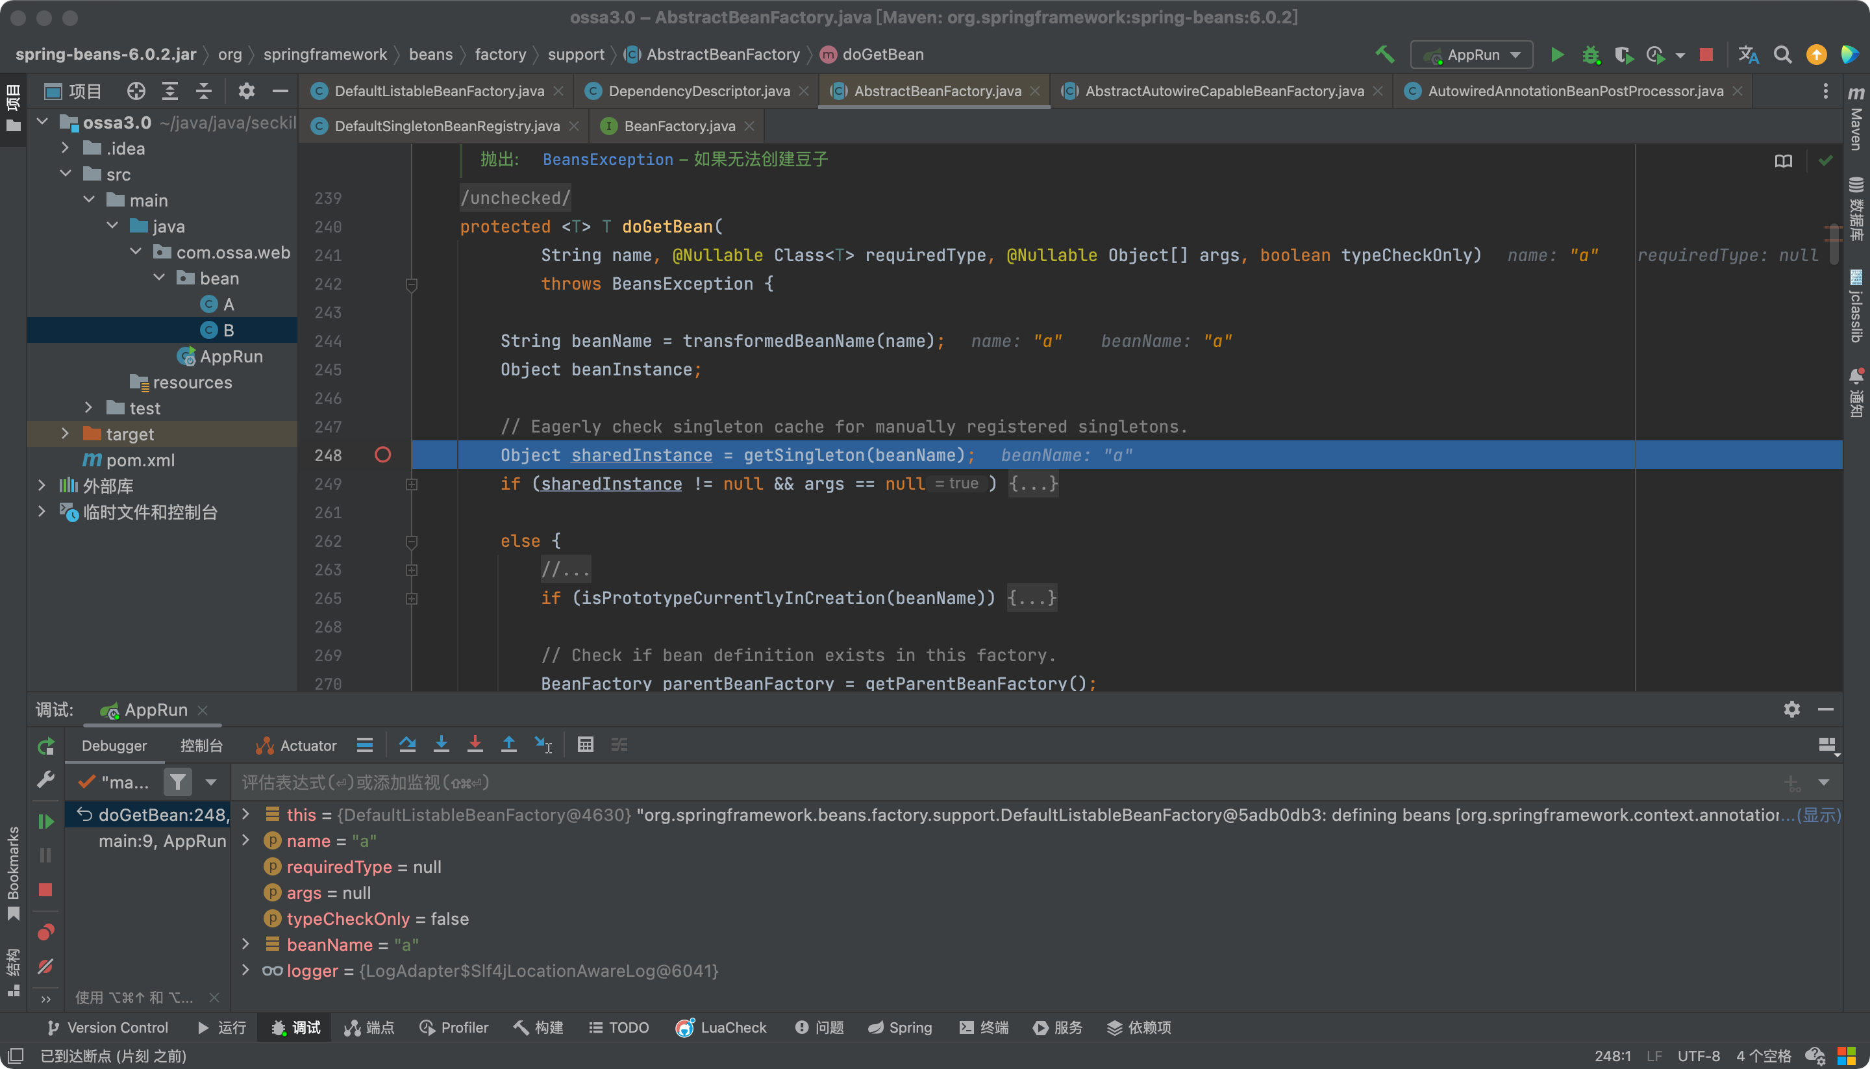Toggle breakpoint at line 248
1870x1069 pixels.
point(382,455)
